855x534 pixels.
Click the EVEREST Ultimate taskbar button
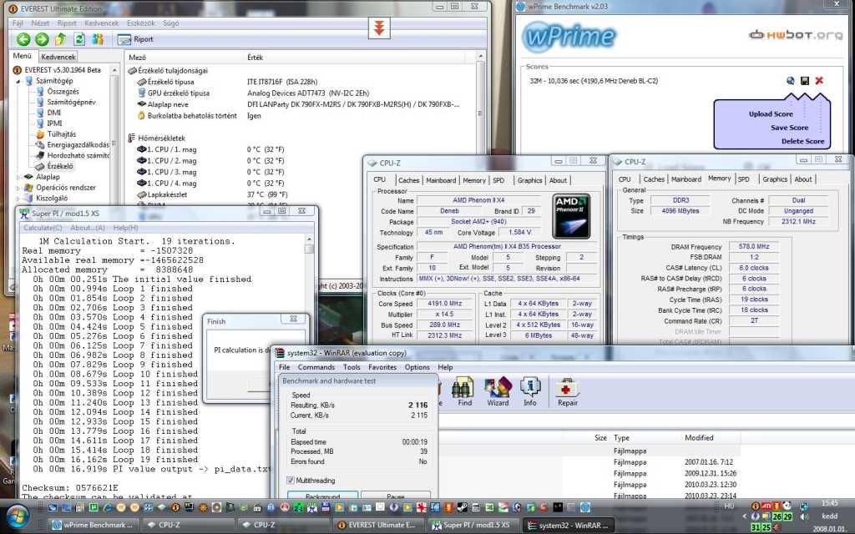coord(376,525)
